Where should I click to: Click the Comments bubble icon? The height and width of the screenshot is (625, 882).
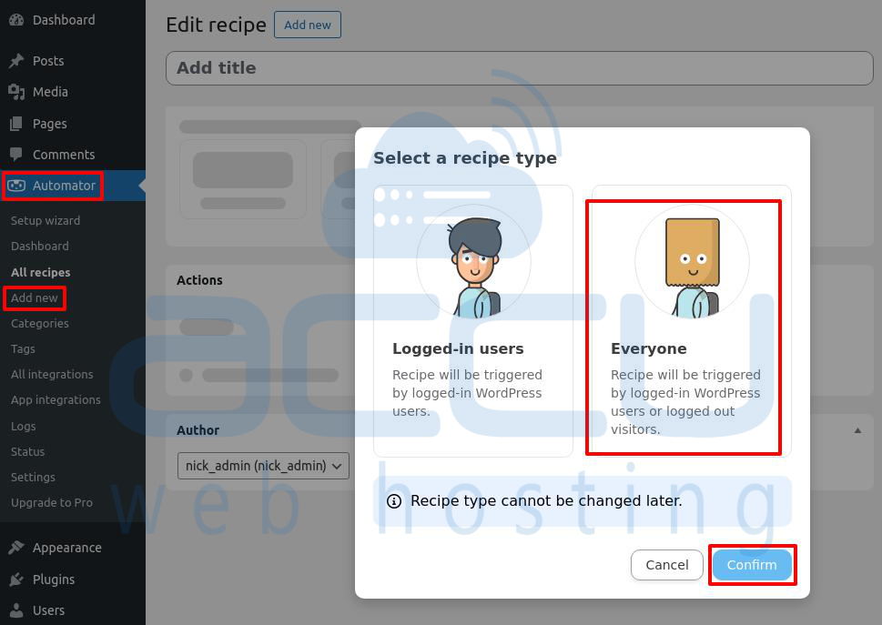16,154
